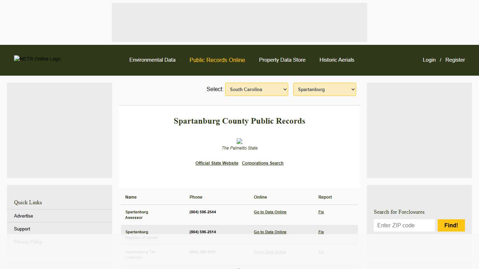Click the Register link
The image size is (479, 269).
455,60
